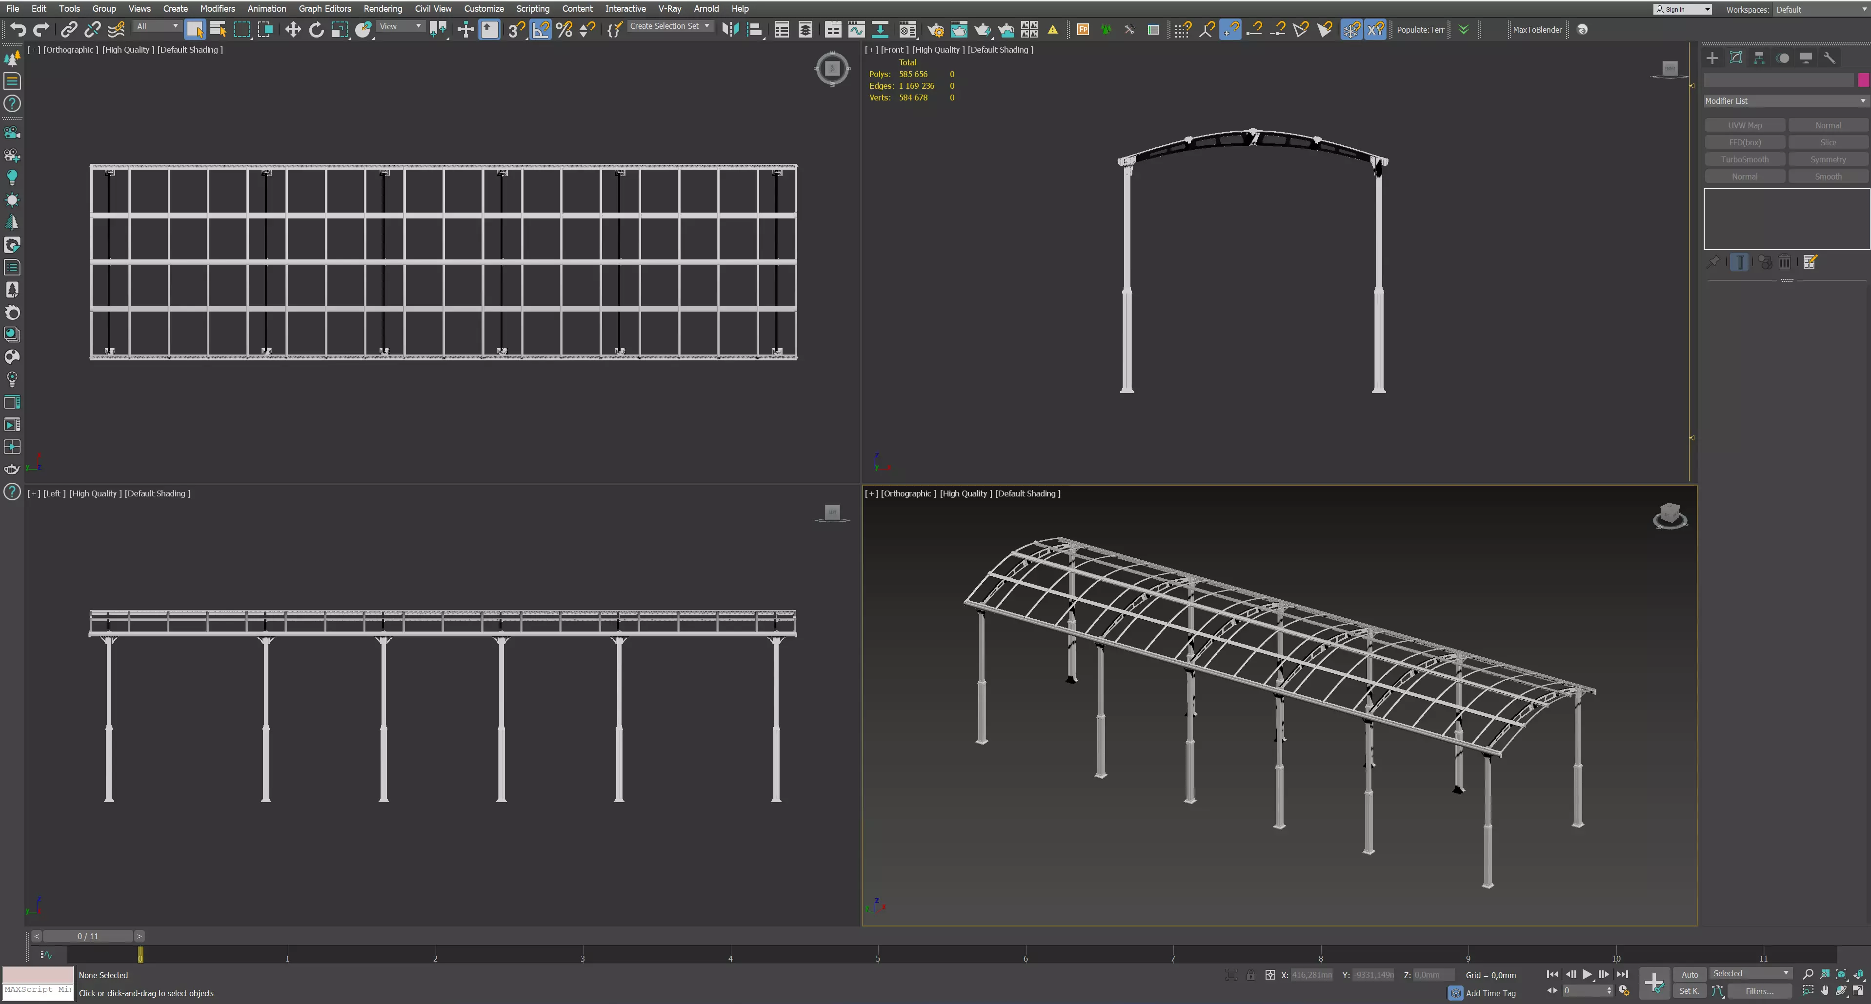
Task: Click the Rendered Frame Window icon
Action: [959, 29]
